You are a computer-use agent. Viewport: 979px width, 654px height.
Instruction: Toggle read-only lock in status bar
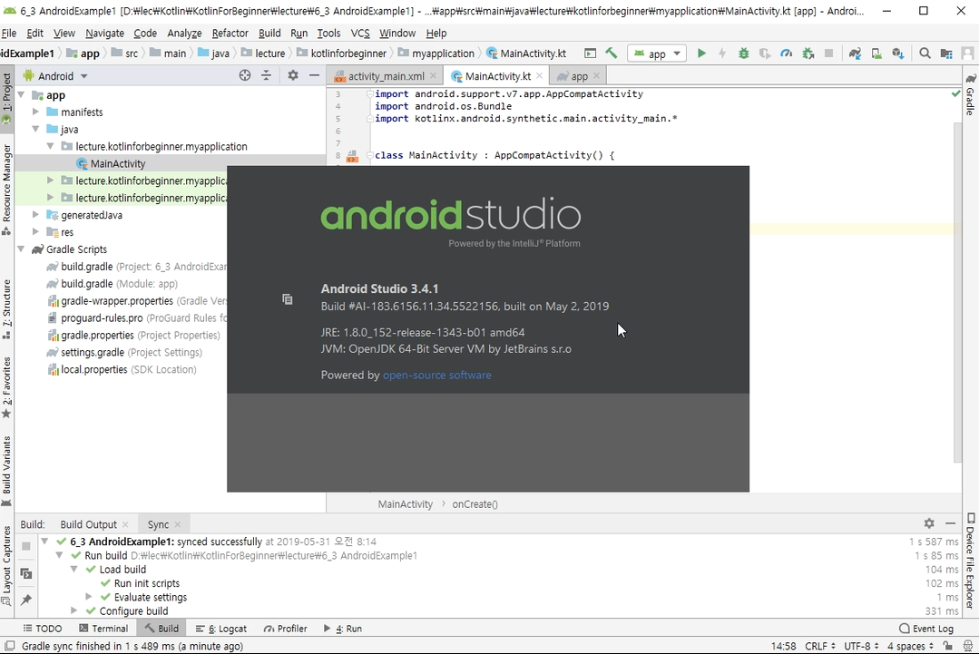coord(948,646)
